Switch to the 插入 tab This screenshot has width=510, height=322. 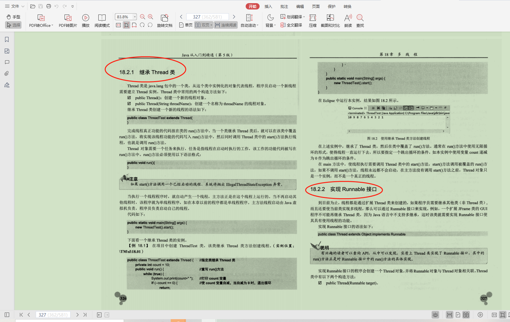pyautogui.click(x=268, y=6)
